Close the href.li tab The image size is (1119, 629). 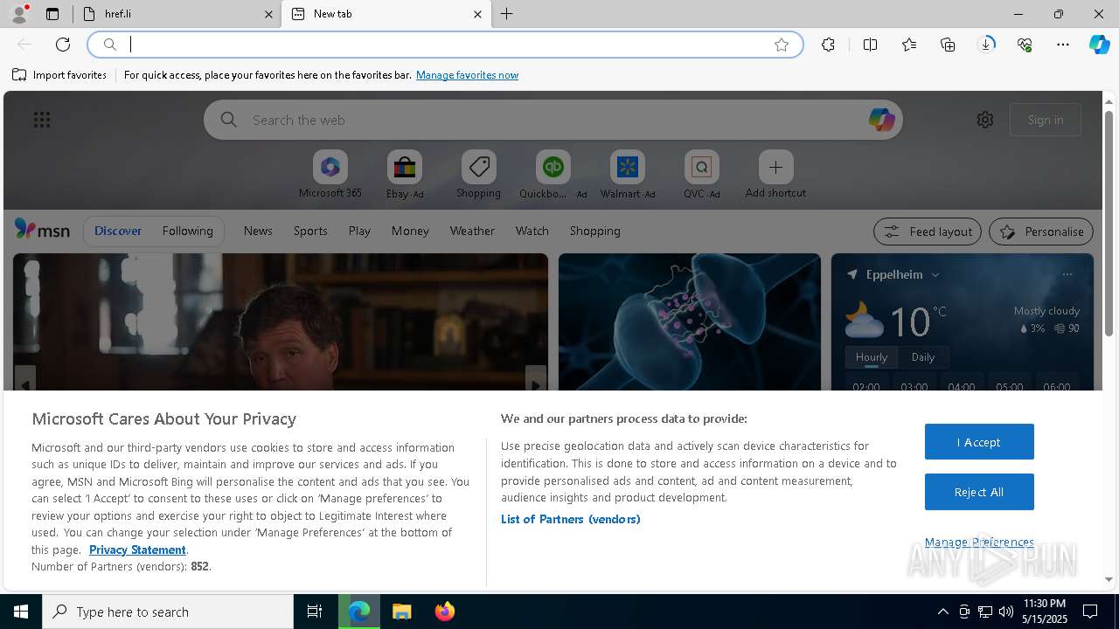tap(268, 14)
